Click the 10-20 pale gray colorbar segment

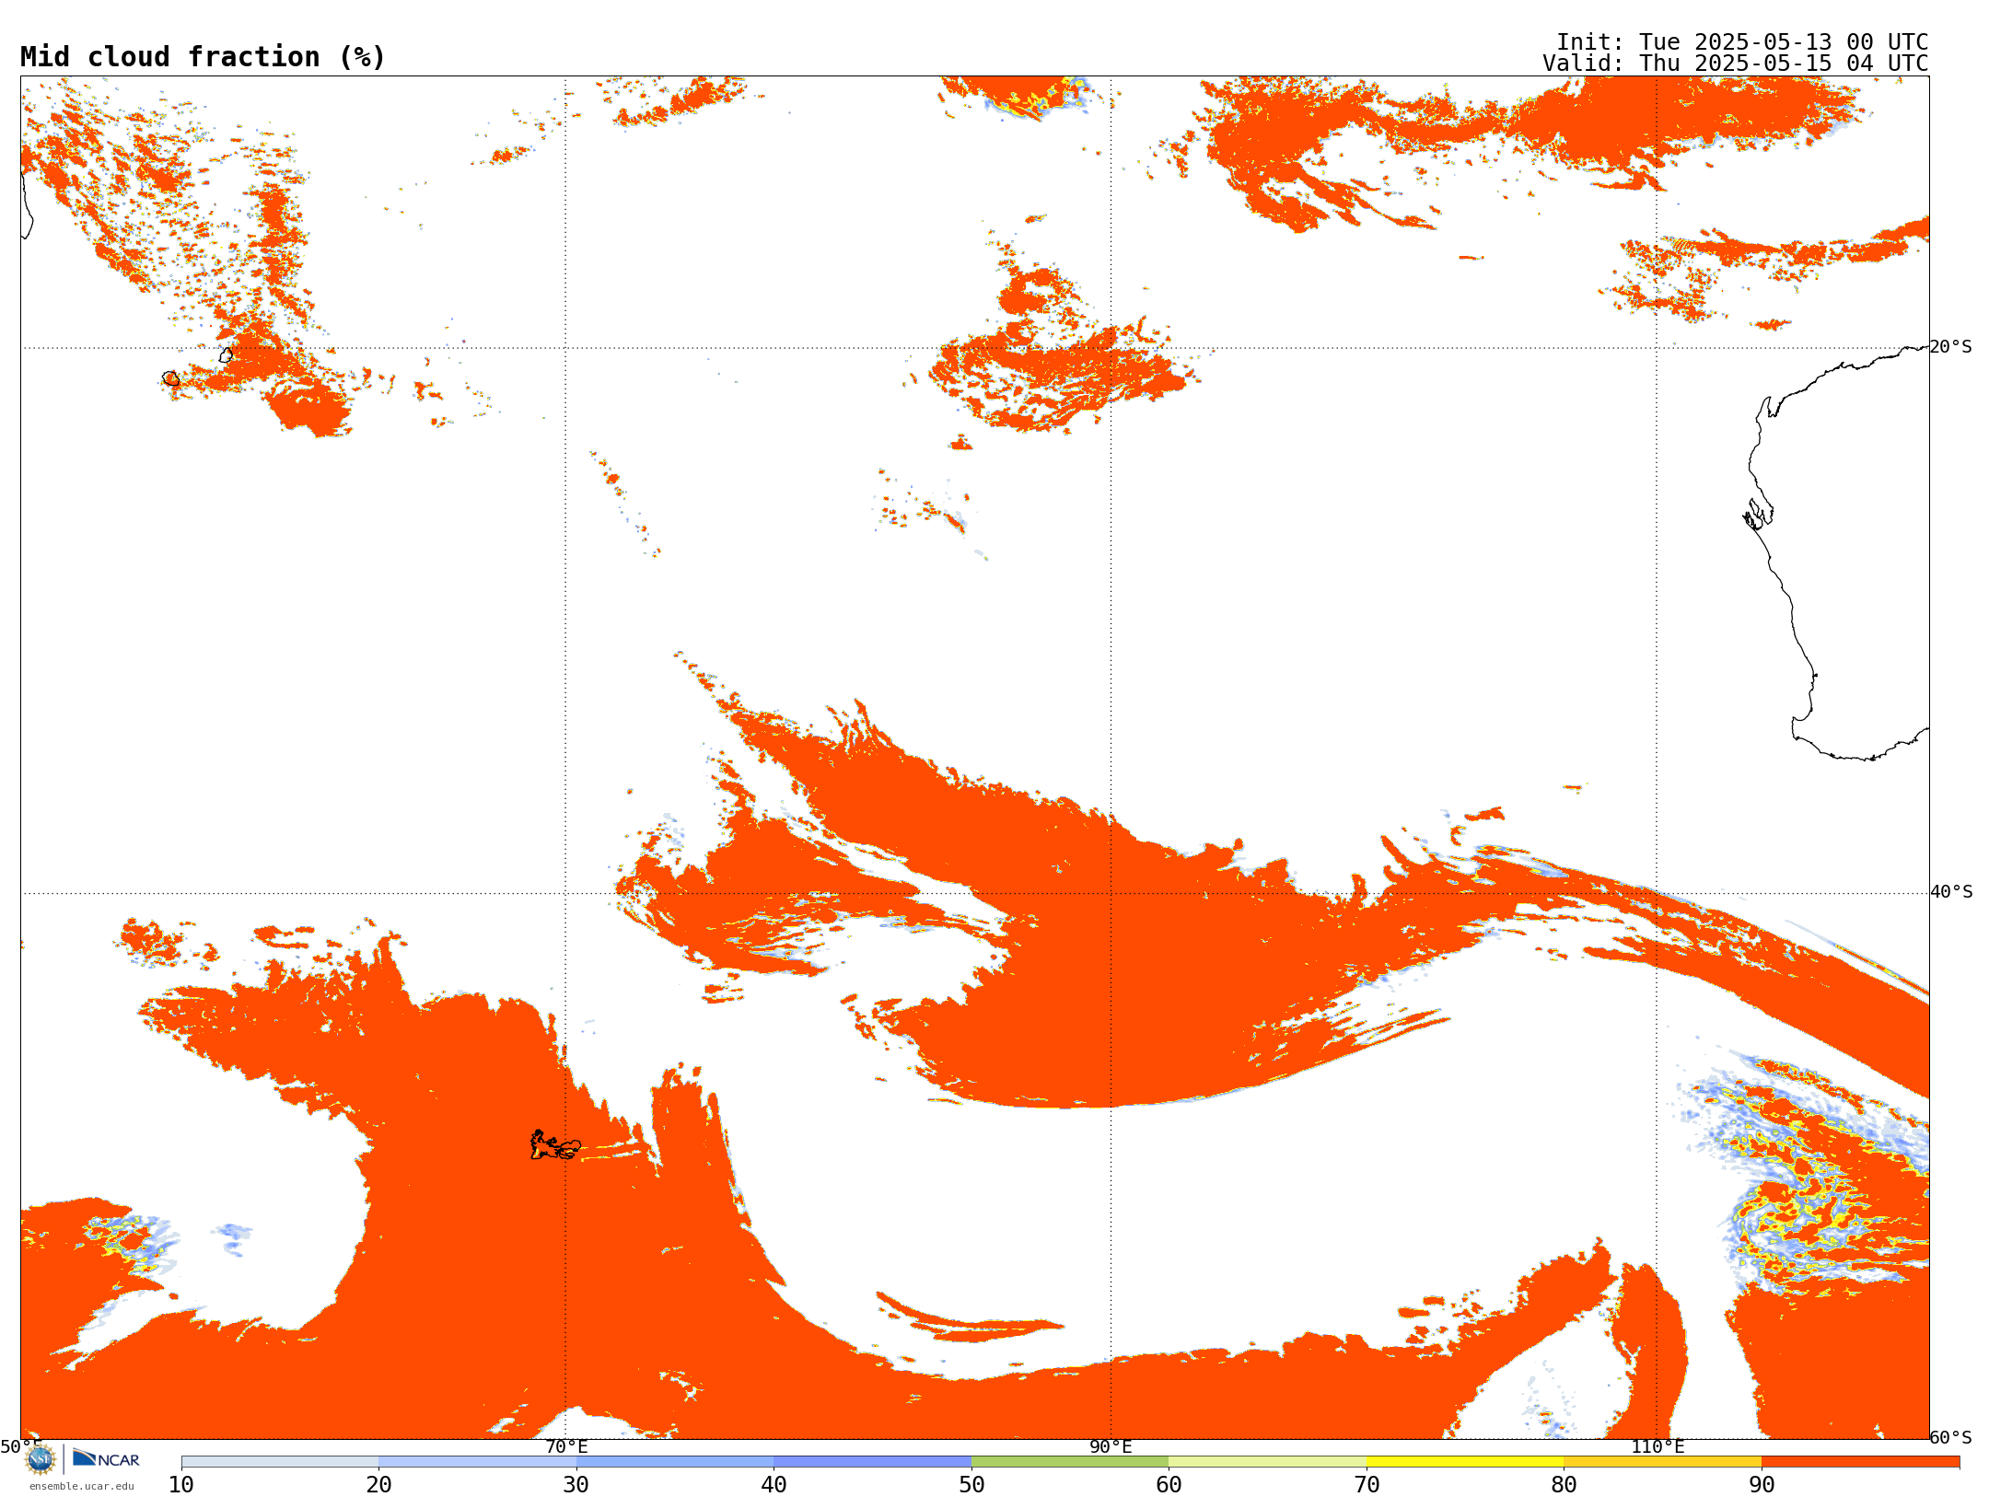click(x=280, y=1462)
